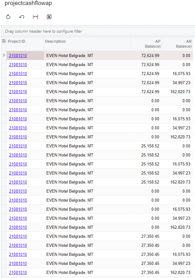Open the column configurator icon beside Project ID
This screenshot has height=278, width=195.
(4, 41)
